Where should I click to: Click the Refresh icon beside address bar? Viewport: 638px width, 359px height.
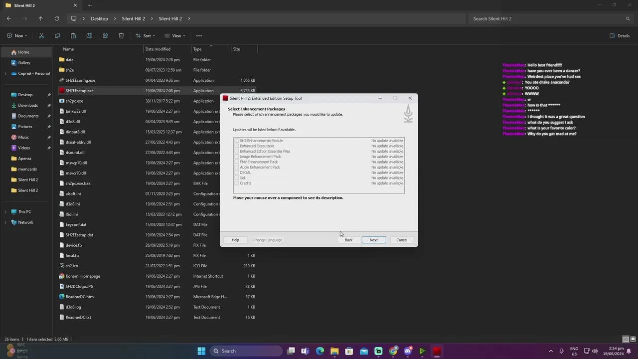click(x=57, y=18)
